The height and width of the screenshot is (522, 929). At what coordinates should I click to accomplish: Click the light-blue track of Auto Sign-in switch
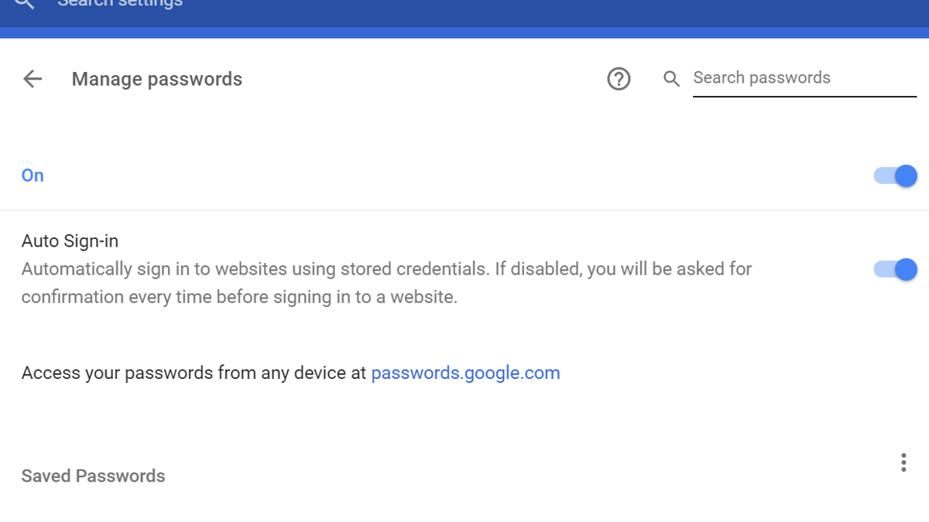click(x=884, y=269)
